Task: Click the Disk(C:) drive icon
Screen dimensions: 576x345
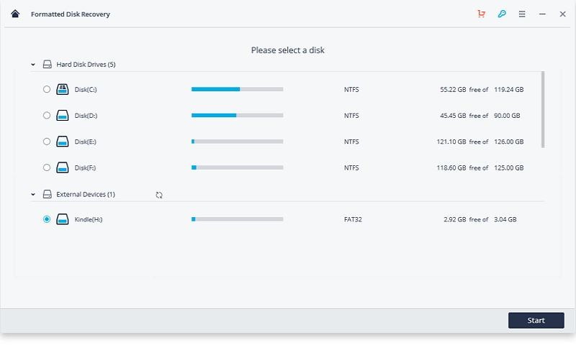Action: 63,89
